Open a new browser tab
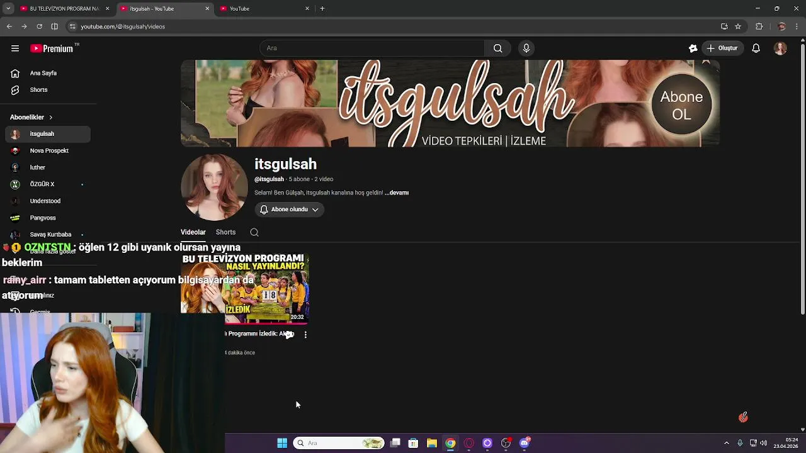 322,9
